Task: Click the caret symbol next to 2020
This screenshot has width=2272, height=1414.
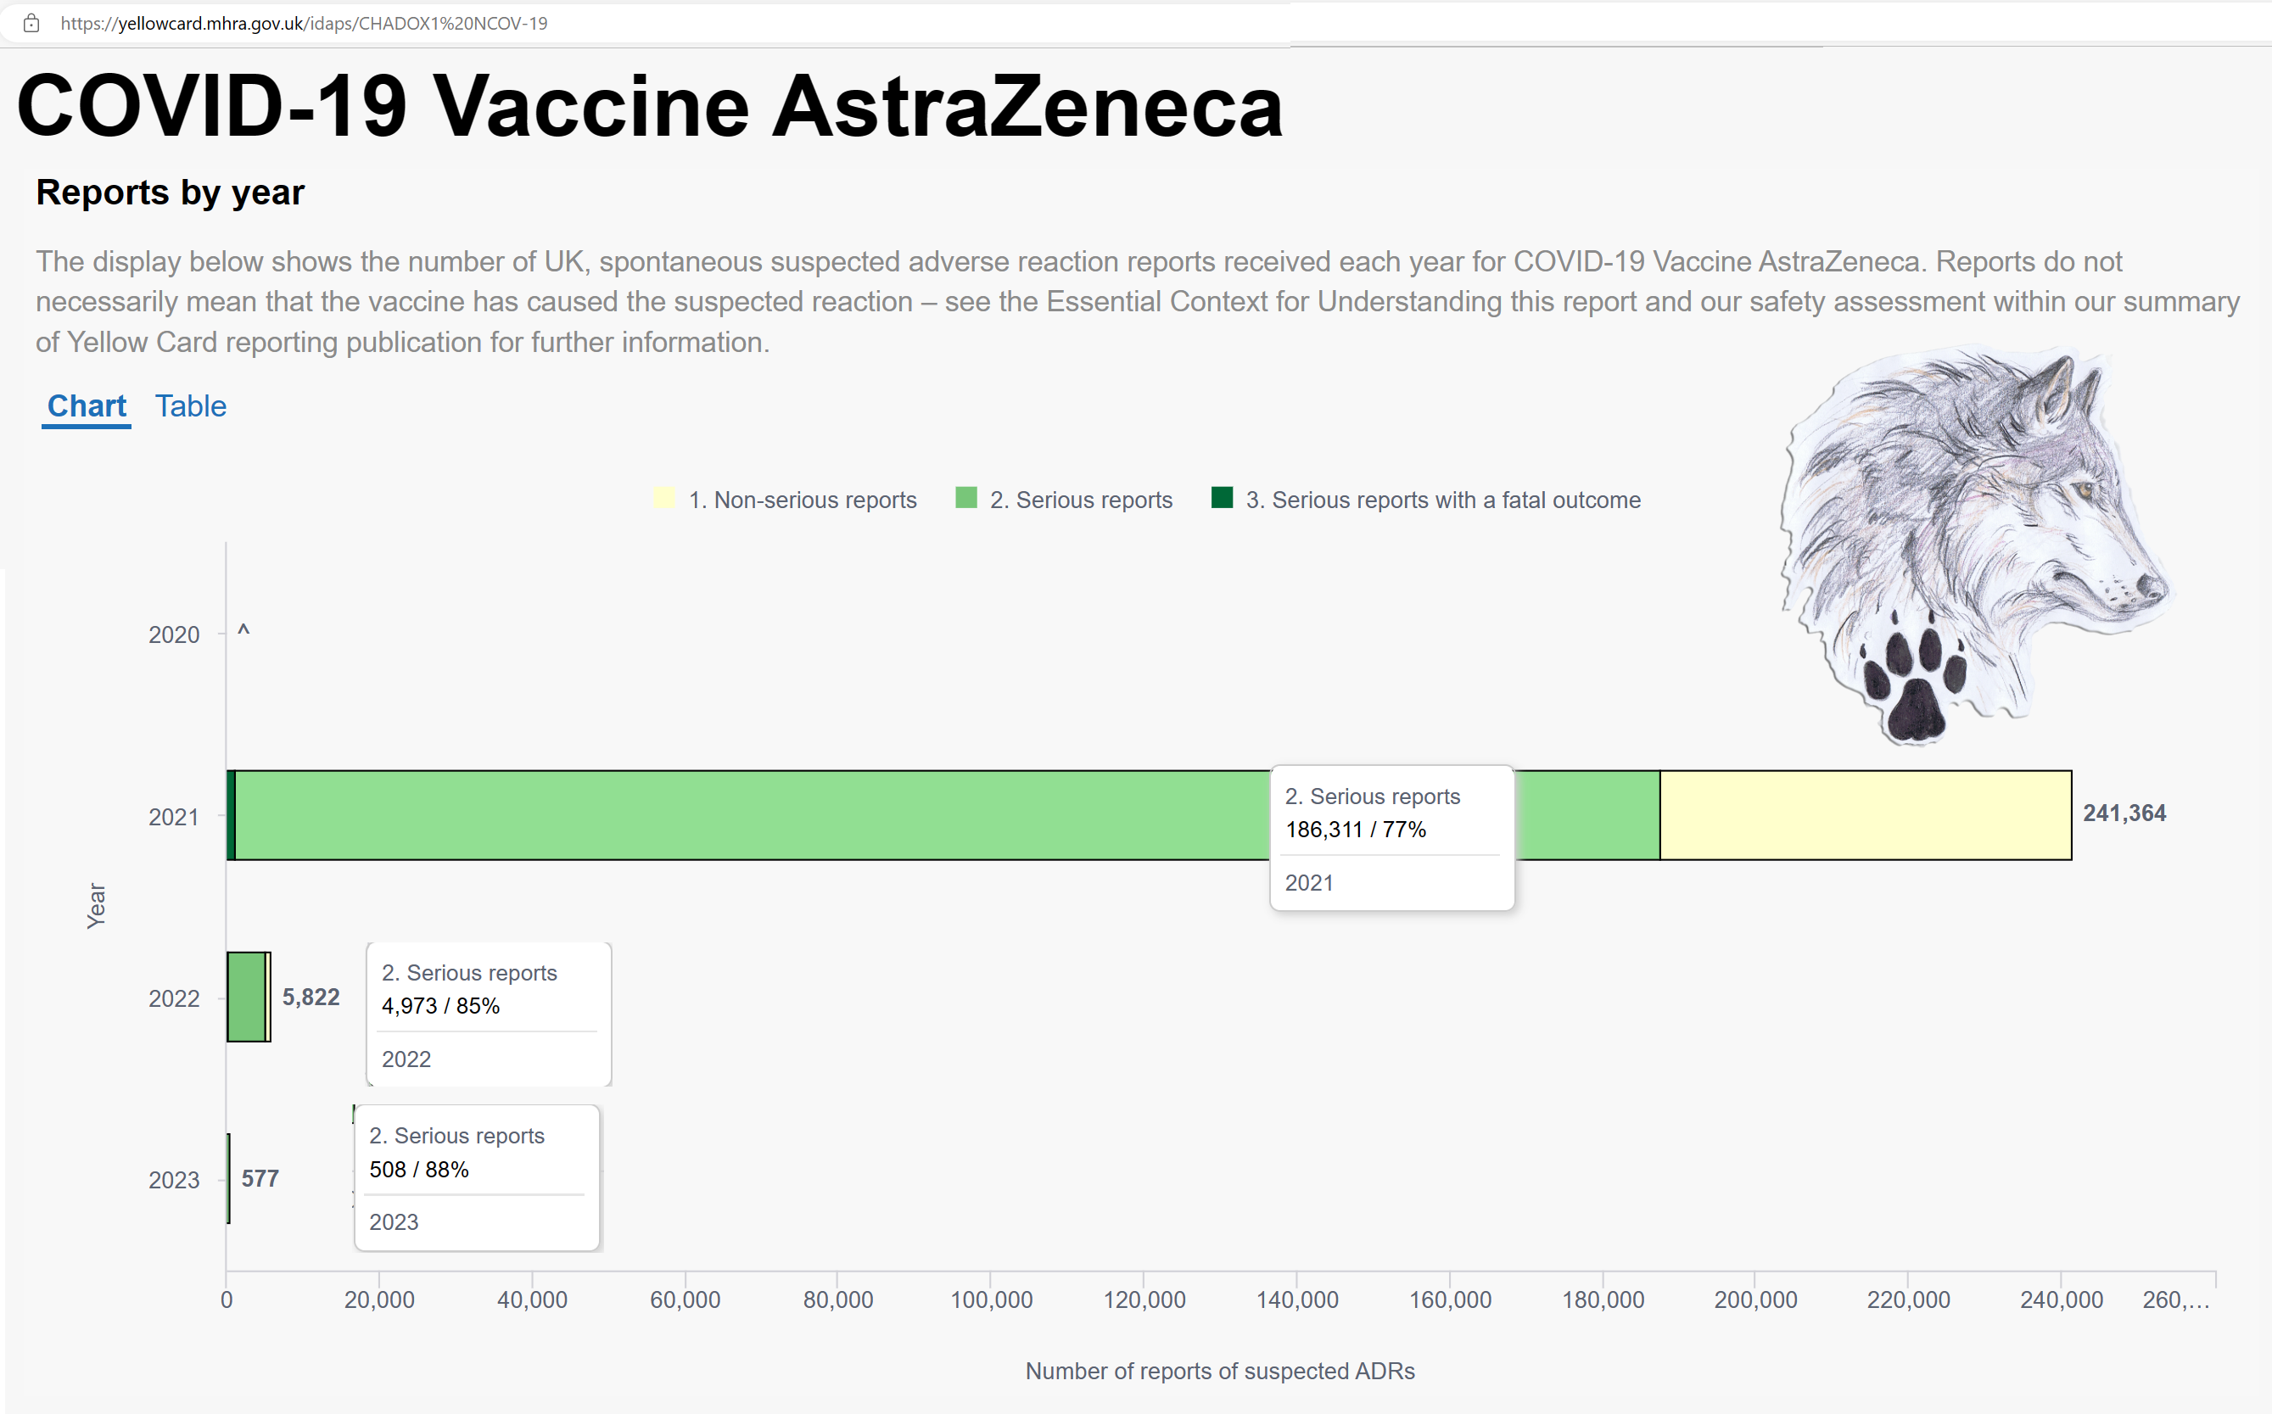Action: click(243, 631)
